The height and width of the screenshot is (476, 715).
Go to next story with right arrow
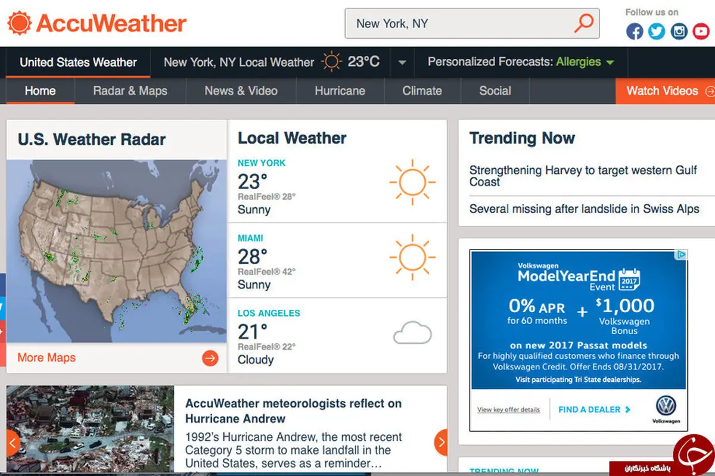[x=441, y=442]
